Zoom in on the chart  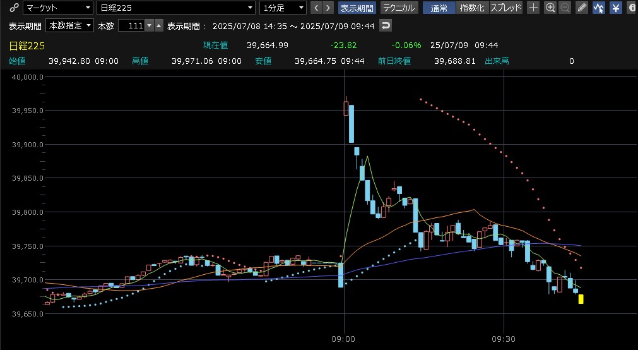coord(550,8)
